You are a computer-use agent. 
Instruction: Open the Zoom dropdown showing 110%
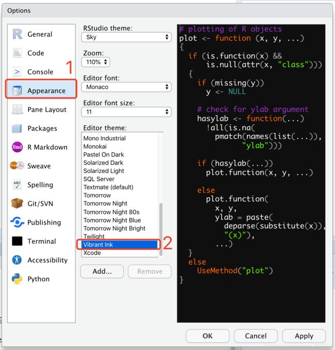[x=96, y=62]
